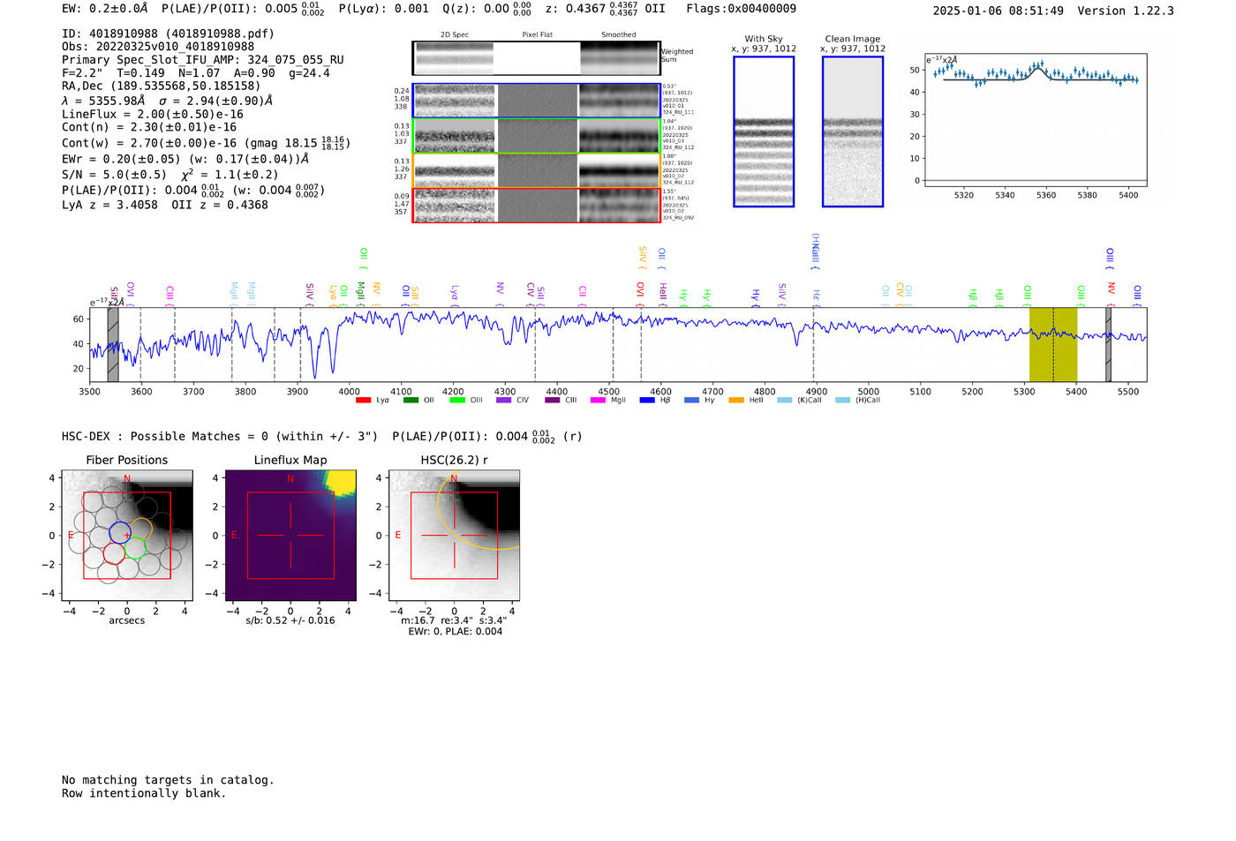Click the 's/b: 0.52 +/- 0.016' caption

(x=290, y=620)
